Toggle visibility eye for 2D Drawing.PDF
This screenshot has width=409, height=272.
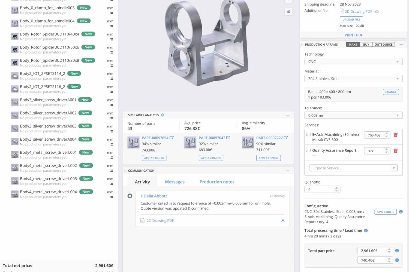(x=377, y=12)
